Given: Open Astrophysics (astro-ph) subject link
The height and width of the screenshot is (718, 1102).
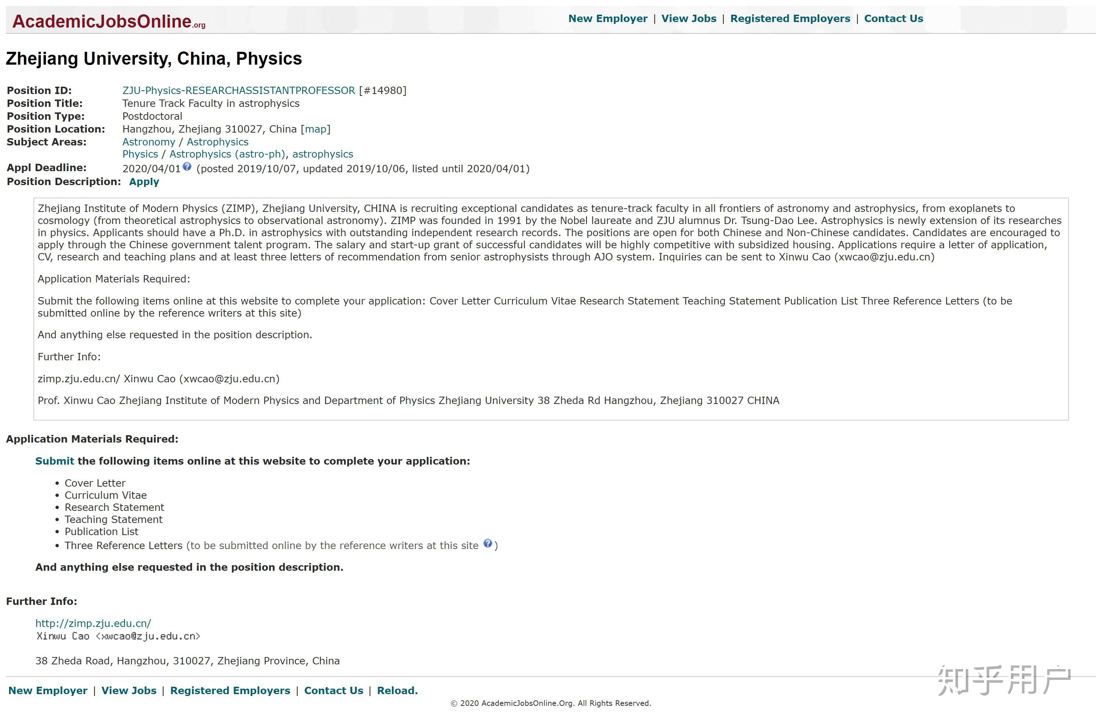Looking at the screenshot, I should (227, 154).
